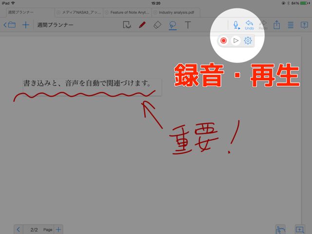Start audio recording with red record button
Viewport: 312px width, 234px height.
[223, 40]
